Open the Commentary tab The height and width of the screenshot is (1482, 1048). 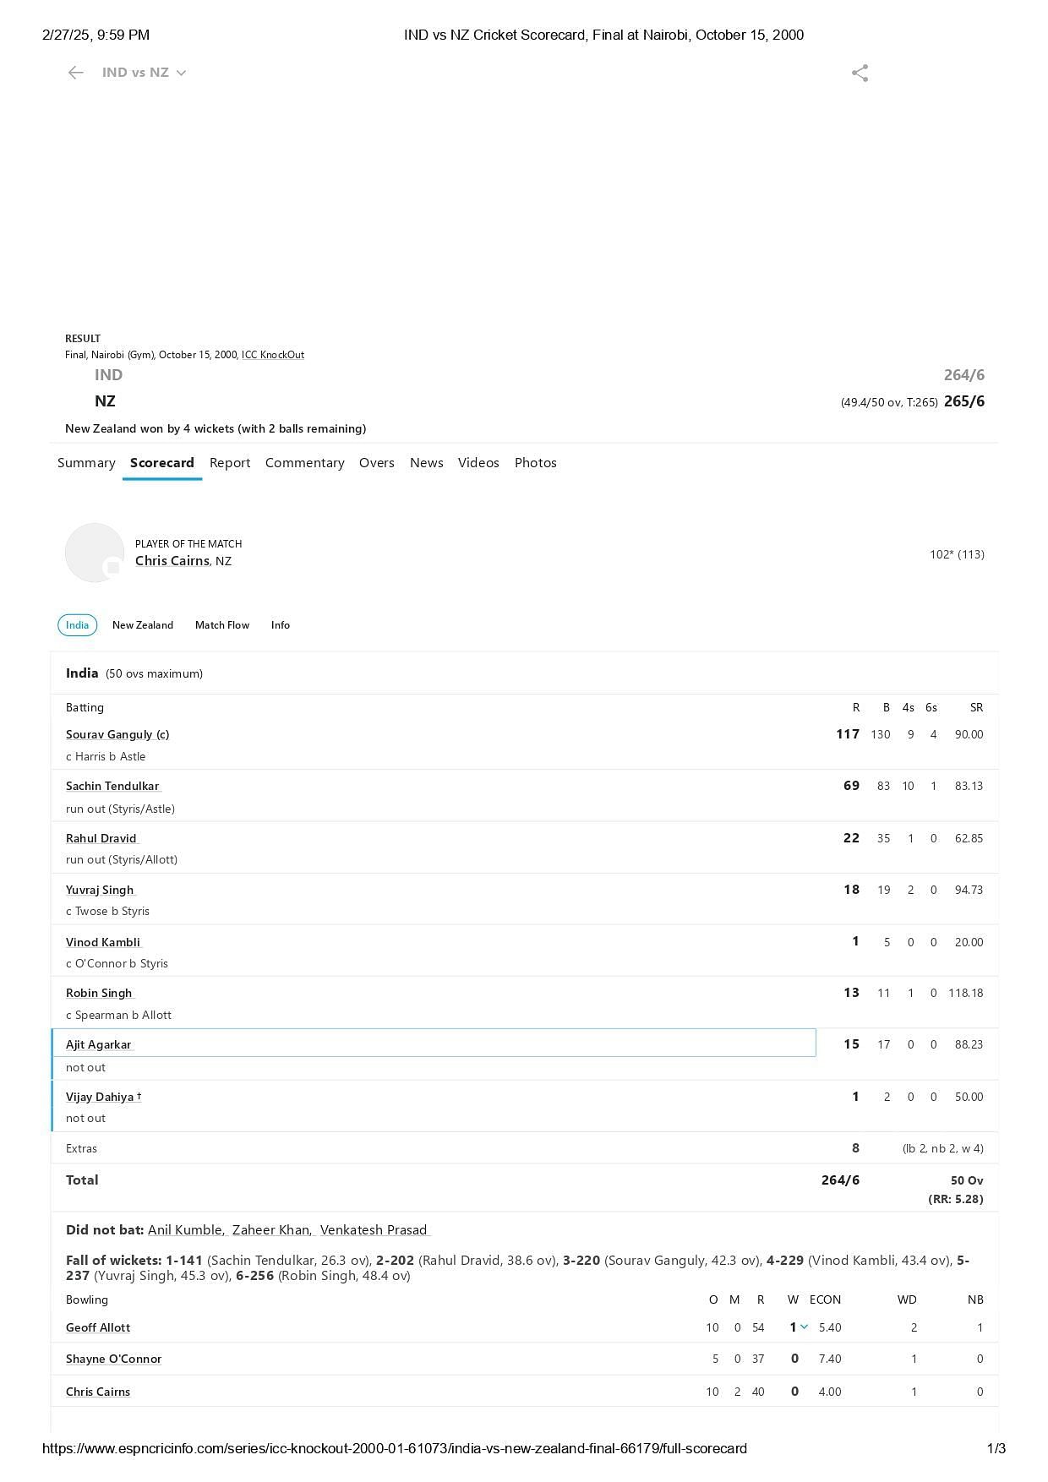pos(305,463)
